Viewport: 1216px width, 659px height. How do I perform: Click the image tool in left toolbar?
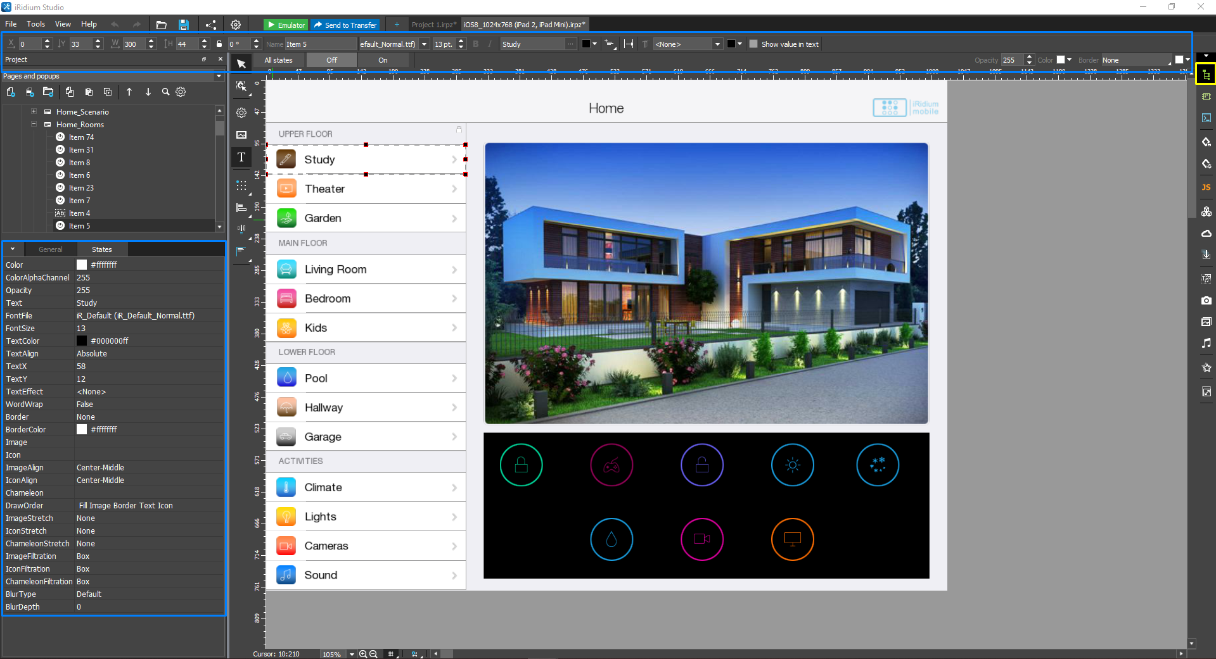[x=241, y=135]
